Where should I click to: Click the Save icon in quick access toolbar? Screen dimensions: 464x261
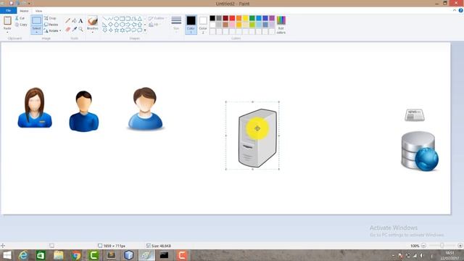12,3
